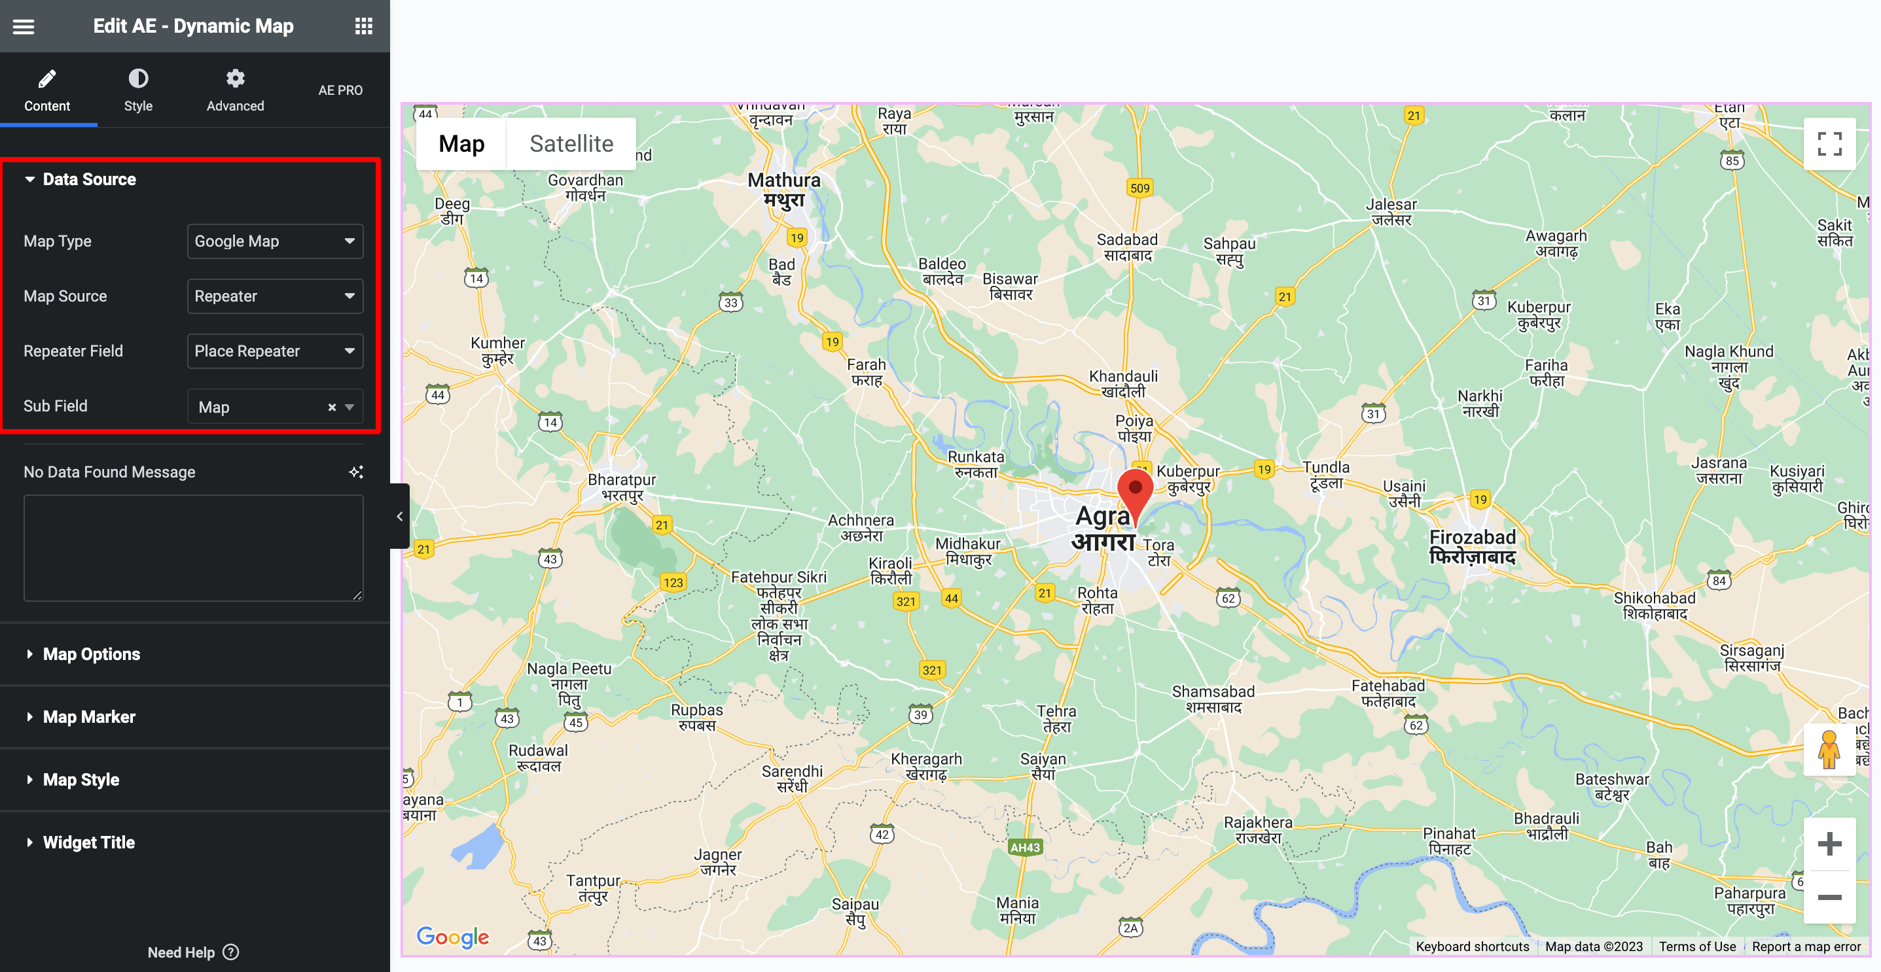
Task: Click the Shikohabad town label
Action: (1655, 606)
